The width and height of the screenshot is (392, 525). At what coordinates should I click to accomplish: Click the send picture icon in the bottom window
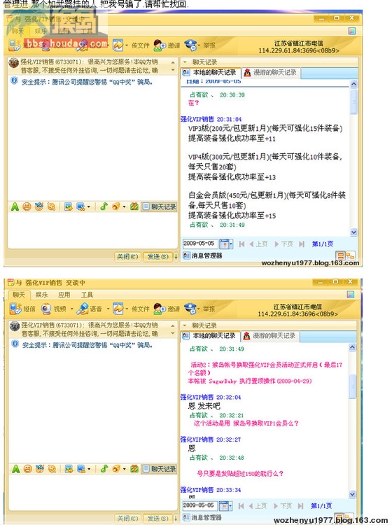(69, 469)
